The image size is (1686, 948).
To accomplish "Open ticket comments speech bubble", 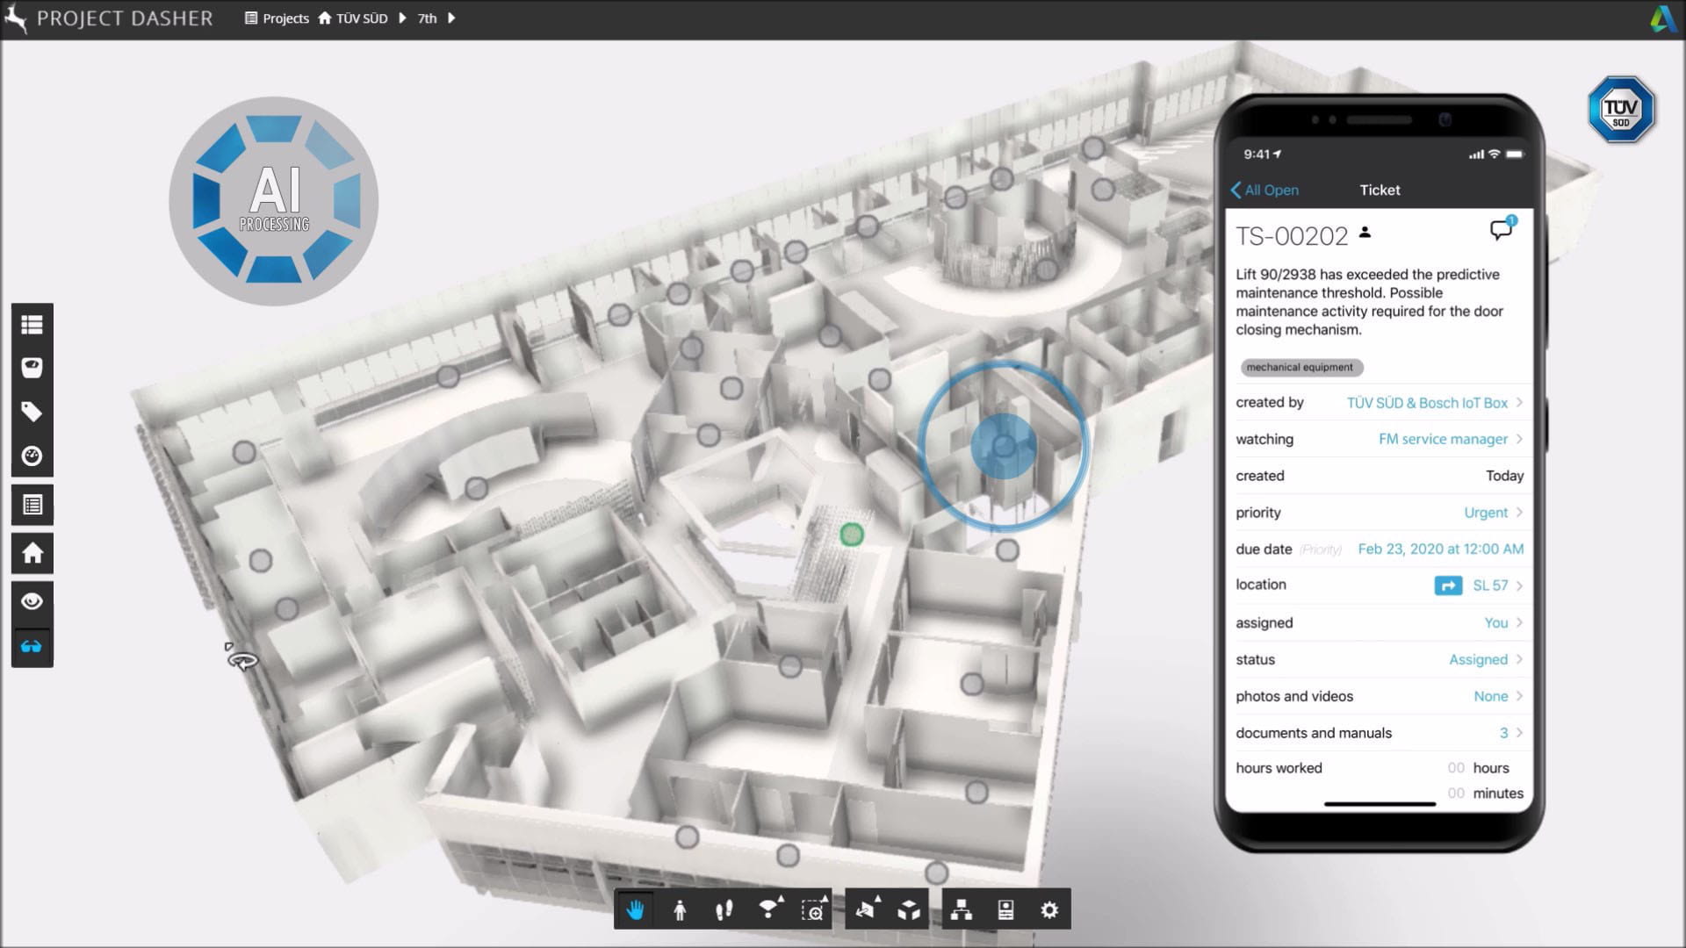I will (x=1502, y=229).
